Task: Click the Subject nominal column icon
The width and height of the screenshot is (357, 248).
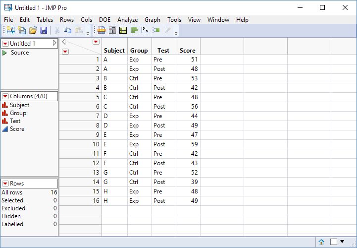Action: (5, 105)
